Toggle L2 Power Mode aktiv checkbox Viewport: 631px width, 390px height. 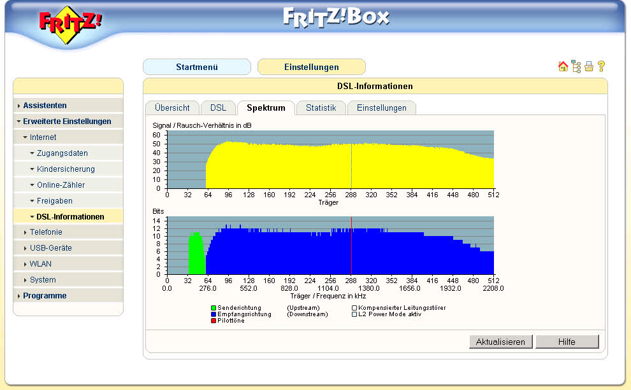click(x=354, y=314)
